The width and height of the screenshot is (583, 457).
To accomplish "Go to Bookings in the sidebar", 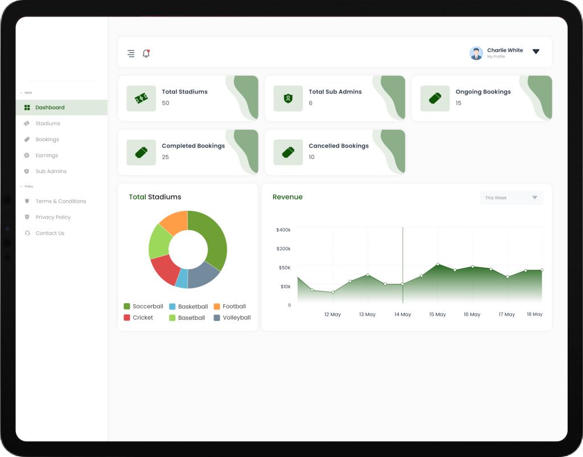I will click(47, 140).
